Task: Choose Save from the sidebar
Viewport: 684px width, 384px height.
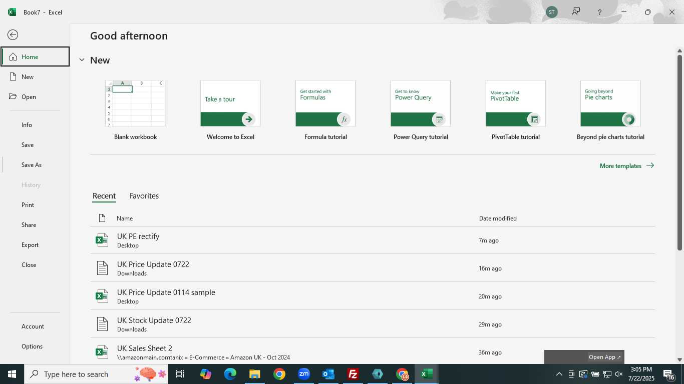Action: [x=35, y=144]
